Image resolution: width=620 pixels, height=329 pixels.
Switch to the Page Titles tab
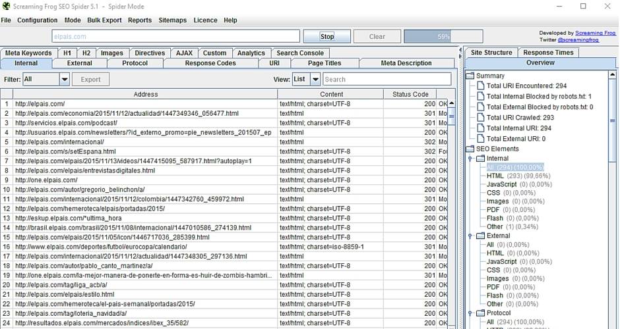325,63
